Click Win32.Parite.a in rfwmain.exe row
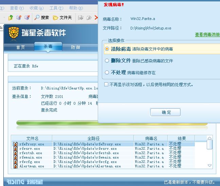 pos(149,158)
